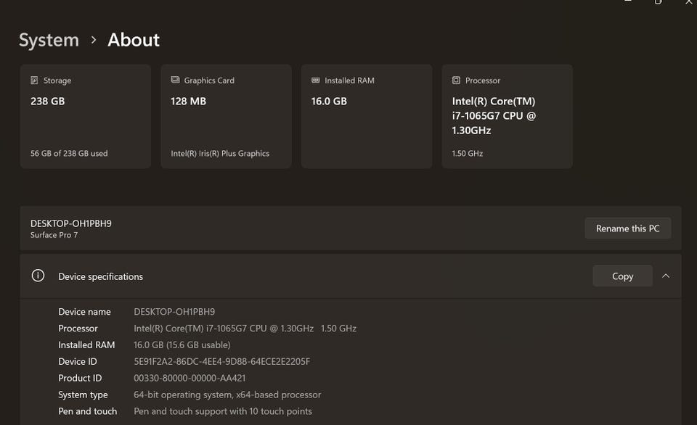
Task: Select the 128 MB graphics card value
Action: (x=189, y=102)
